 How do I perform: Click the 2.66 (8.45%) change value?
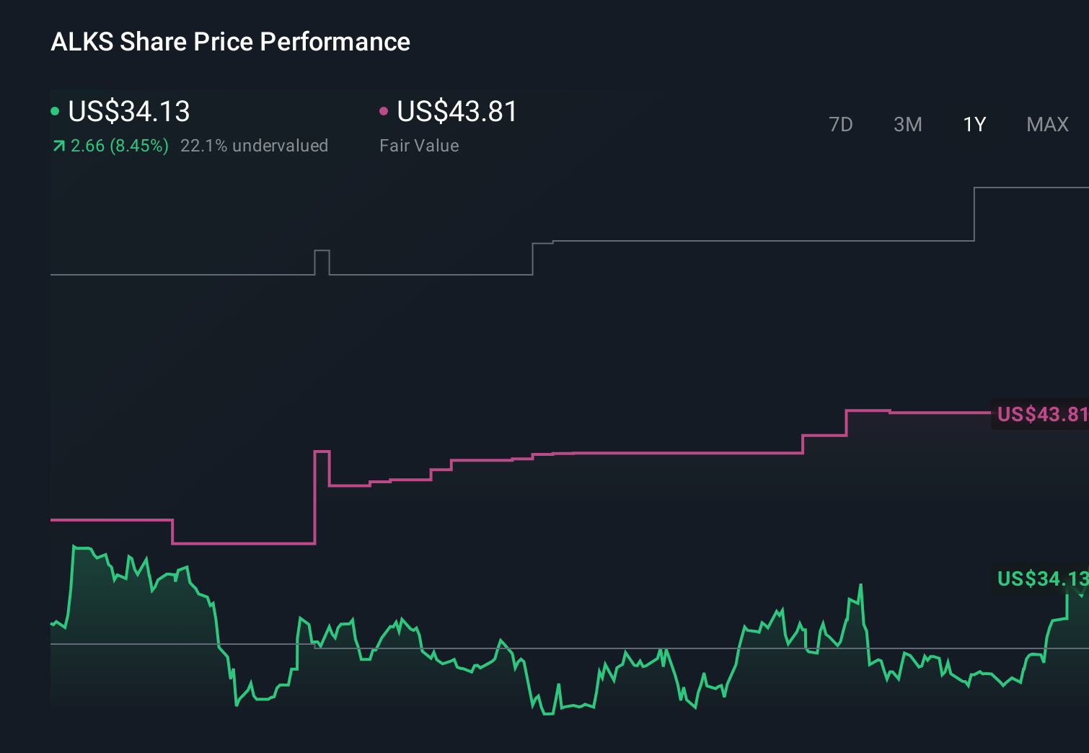[119, 145]
